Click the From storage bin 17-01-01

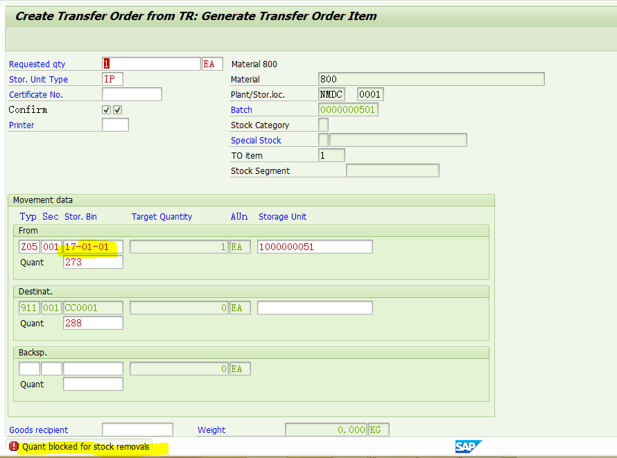click(93, 247)
